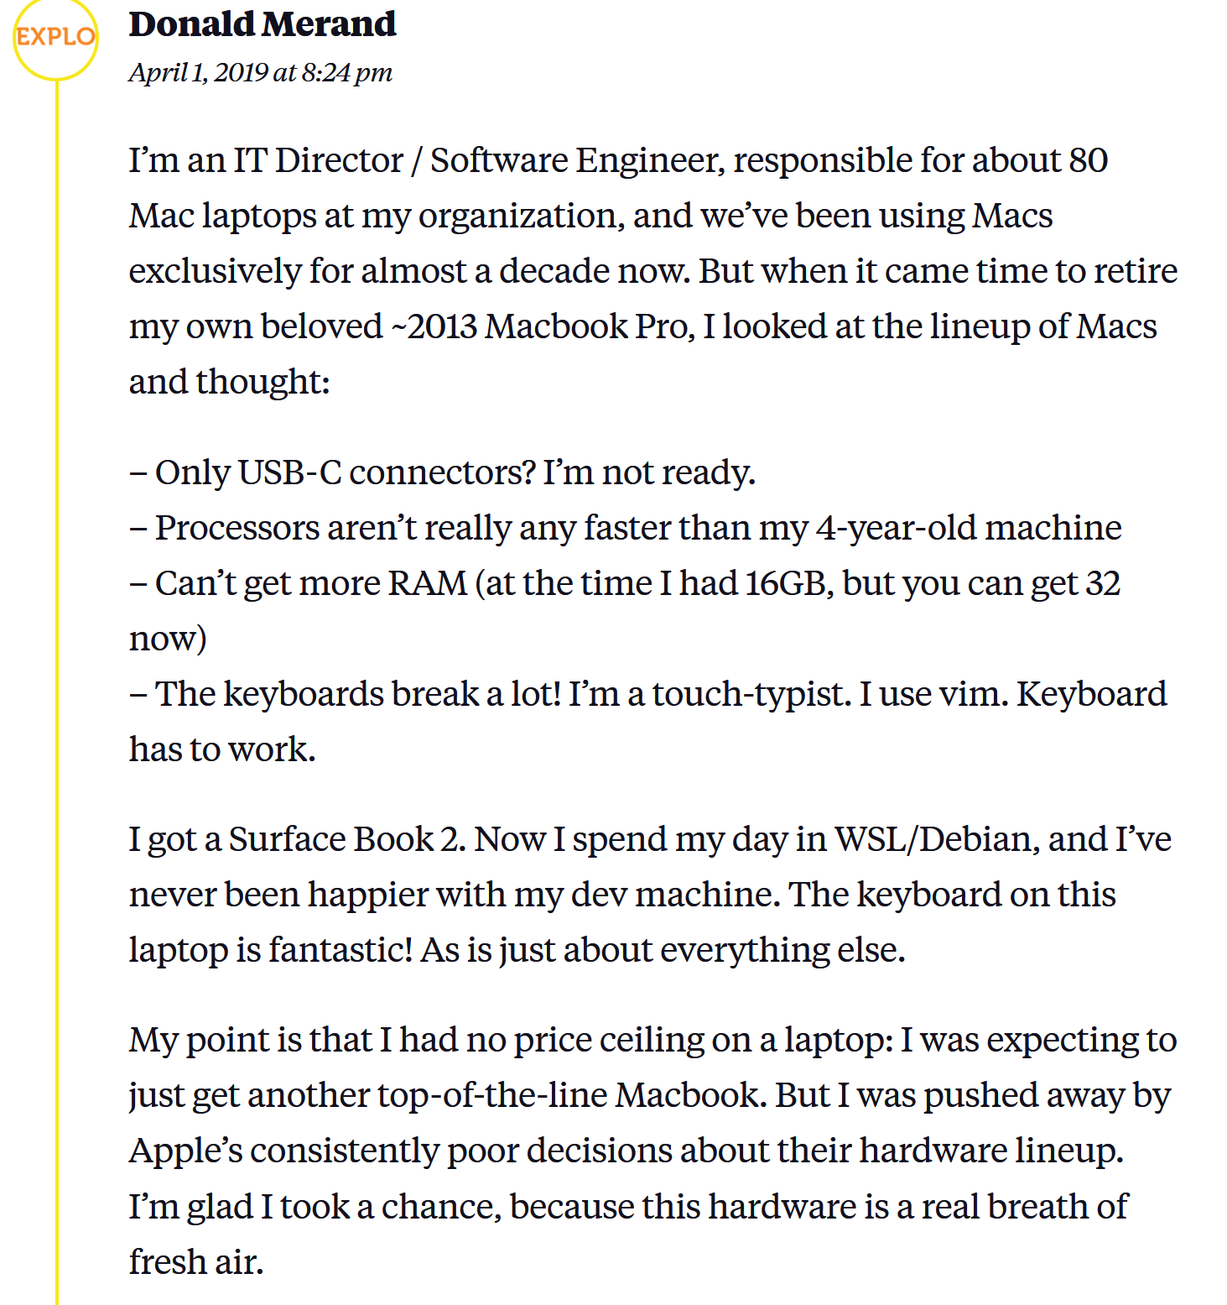Image resolution: width=1227 pixels, height=1305 pixels.
Task: Click the words 'fresh air.' at the end
Action: (x=196, y=1262)
